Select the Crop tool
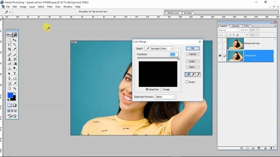 coord(10,49)
